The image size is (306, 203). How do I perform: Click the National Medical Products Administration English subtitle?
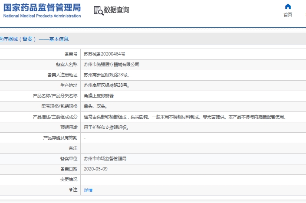42,16
